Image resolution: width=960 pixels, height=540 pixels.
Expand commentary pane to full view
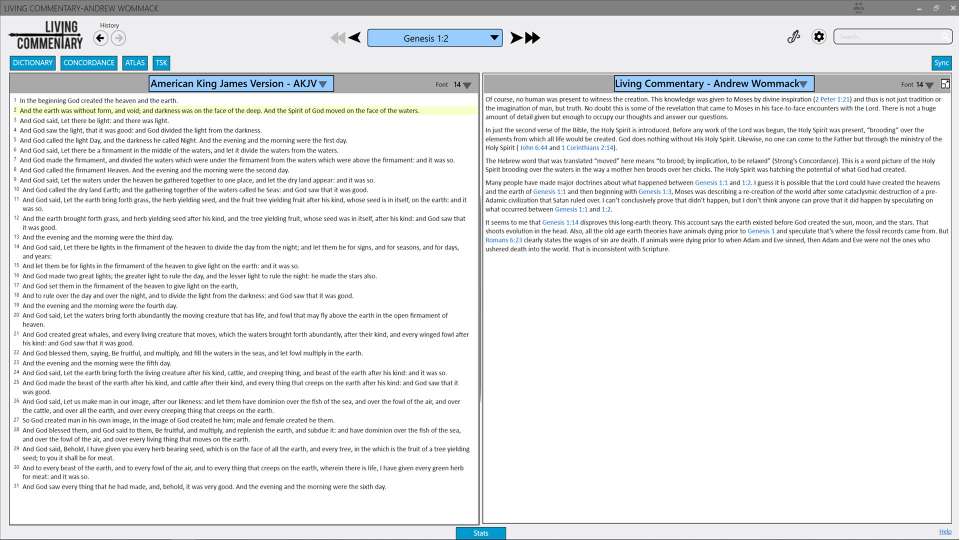[944, 84]
